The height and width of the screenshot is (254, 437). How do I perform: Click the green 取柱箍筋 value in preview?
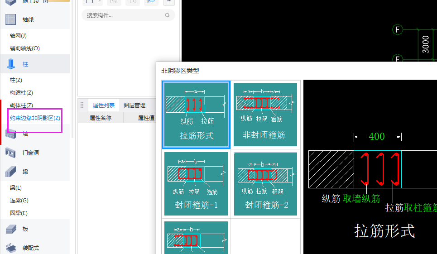(420, 207)
